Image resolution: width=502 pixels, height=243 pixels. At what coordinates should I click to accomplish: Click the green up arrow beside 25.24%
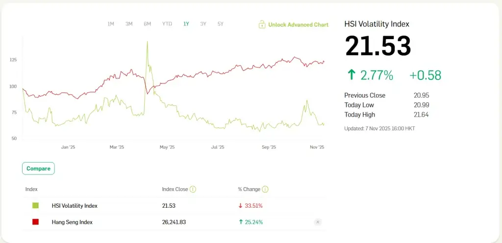[240, 222]
